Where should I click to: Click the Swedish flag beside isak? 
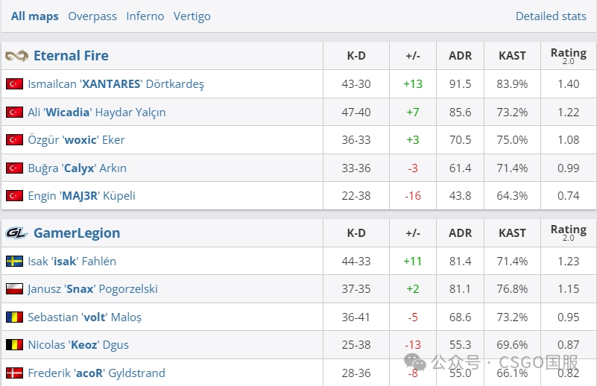click(14, 262)
